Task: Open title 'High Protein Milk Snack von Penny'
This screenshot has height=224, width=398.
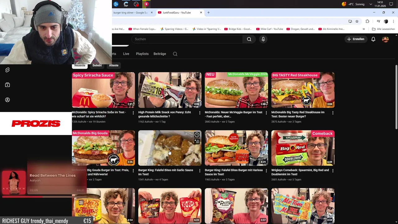Action: pos(164,114)
